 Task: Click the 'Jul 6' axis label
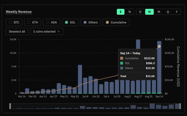click(106, 97)
